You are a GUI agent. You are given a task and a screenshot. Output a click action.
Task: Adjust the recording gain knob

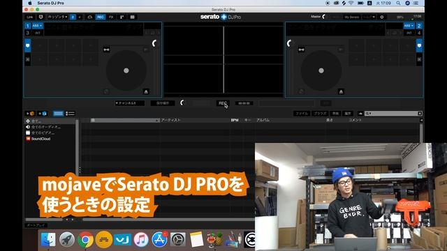coord(182,102)
